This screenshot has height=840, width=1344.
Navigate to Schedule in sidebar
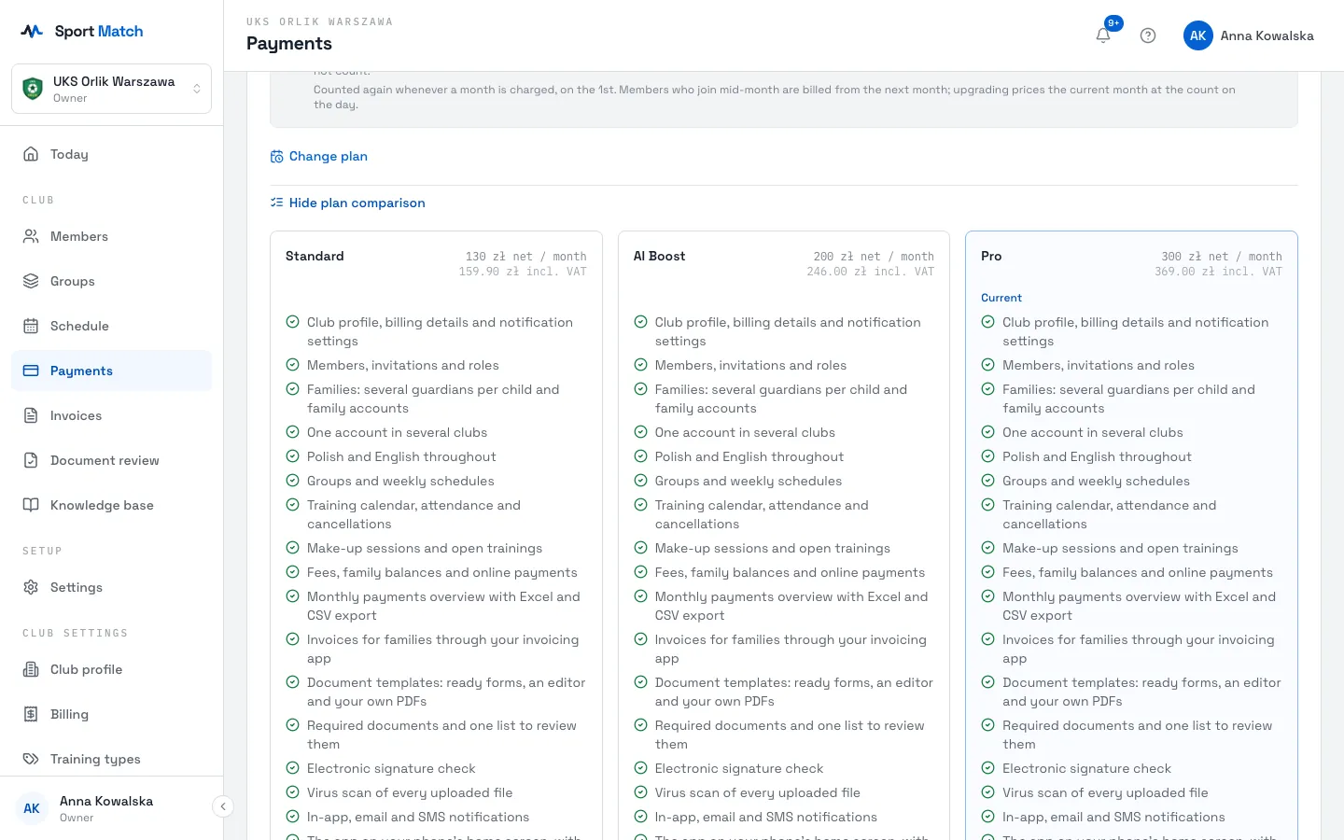pos(111,326)
